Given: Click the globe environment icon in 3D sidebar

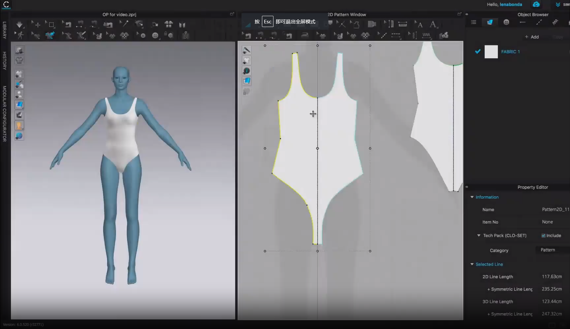Looking at the screenshot, I should tap(19, 136).
